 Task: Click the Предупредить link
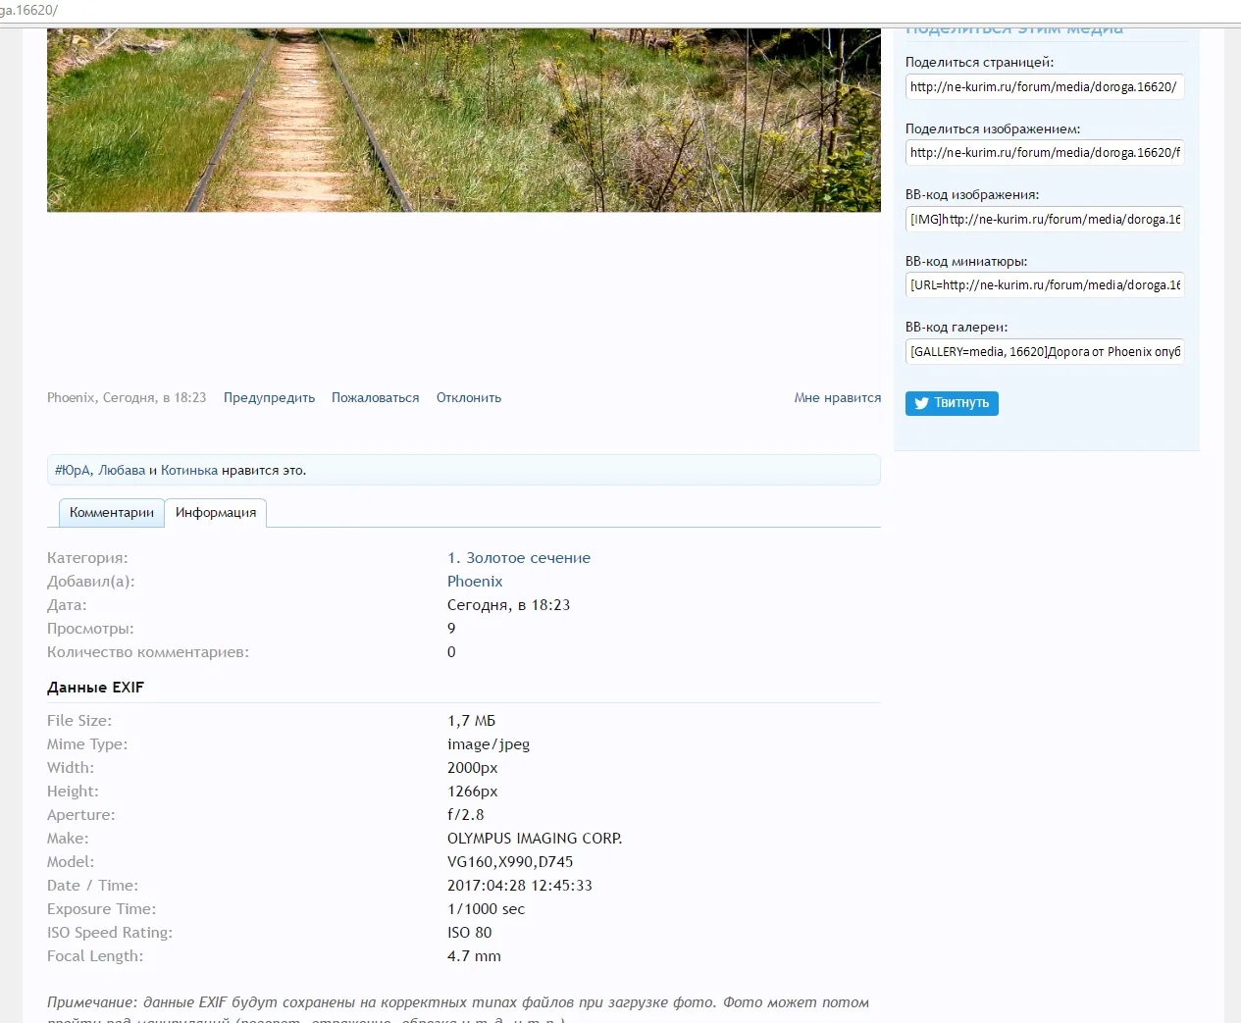(x=269, y=397)
